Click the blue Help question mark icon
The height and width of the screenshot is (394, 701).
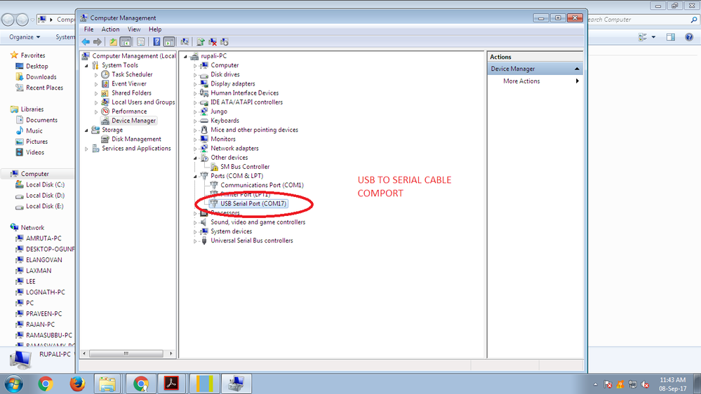click(156, 42)
